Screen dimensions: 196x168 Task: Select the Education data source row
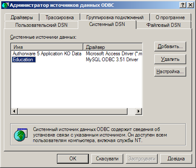[x=23, y=60]
